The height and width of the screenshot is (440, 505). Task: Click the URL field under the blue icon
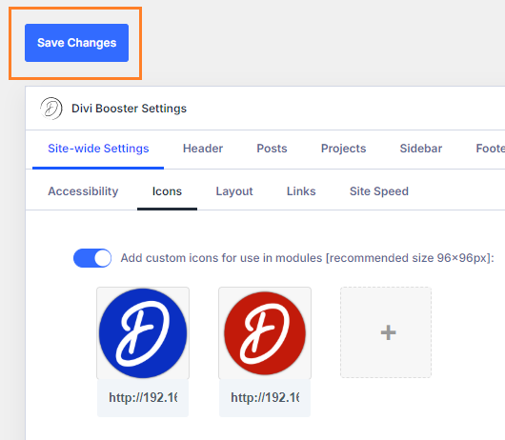(x=143, y=398)
